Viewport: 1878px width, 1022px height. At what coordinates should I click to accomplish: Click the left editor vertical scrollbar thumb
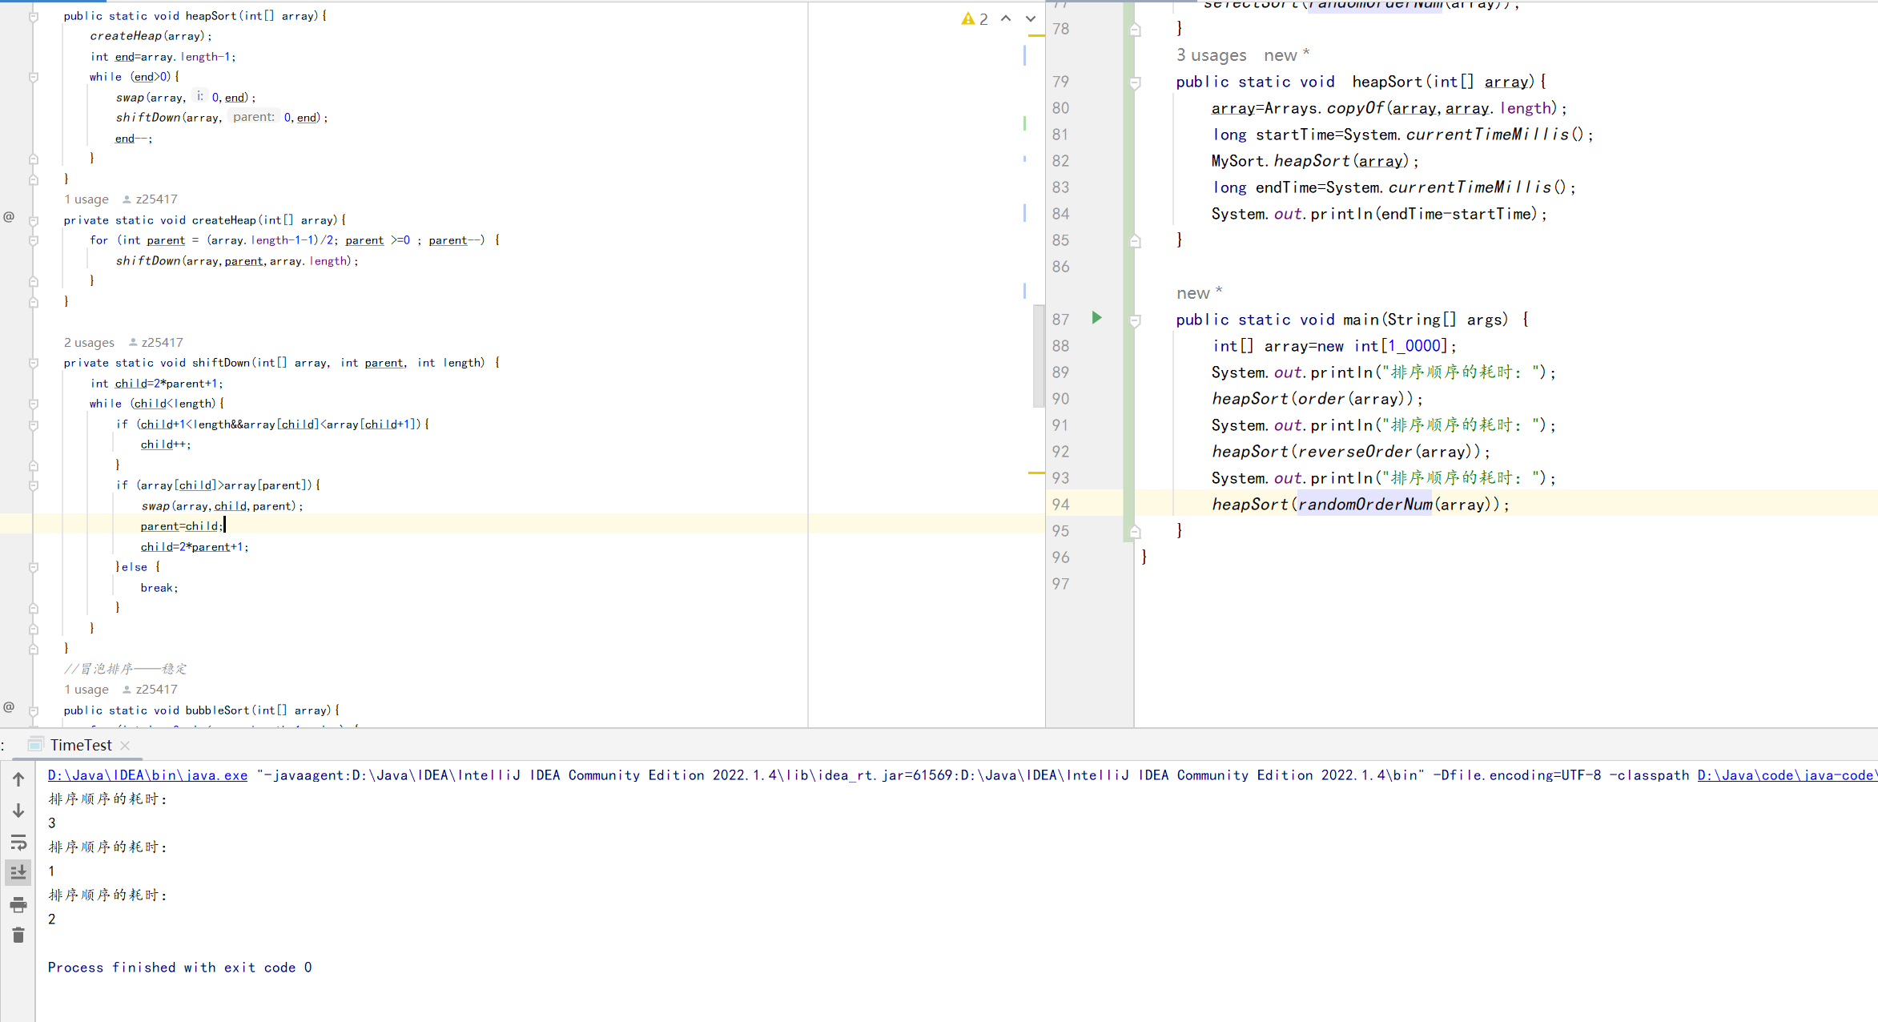point(1039,355)
